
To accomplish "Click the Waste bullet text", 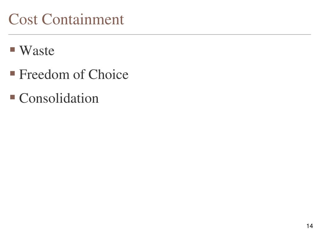I will [x=37, y=50].
